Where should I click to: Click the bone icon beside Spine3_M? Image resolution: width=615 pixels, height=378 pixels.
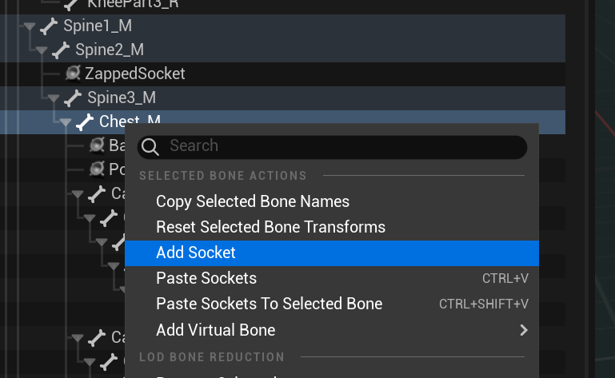pos(73,98)
